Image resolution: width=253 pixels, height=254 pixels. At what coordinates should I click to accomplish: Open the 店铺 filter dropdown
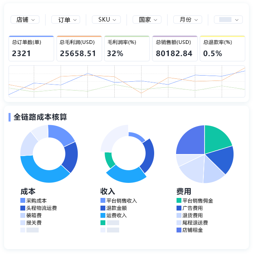25,20
